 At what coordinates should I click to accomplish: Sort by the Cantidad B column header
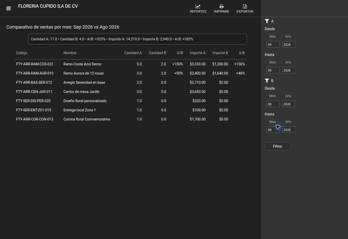[x=157, y=53]
